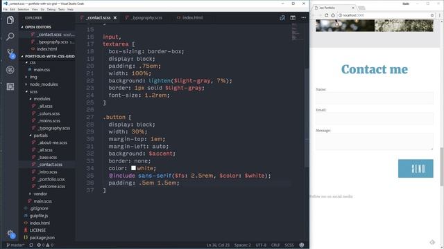This screenshot has width=444, height=249.
Task: Click the SEND button in the browser
Action: (416, 169)
